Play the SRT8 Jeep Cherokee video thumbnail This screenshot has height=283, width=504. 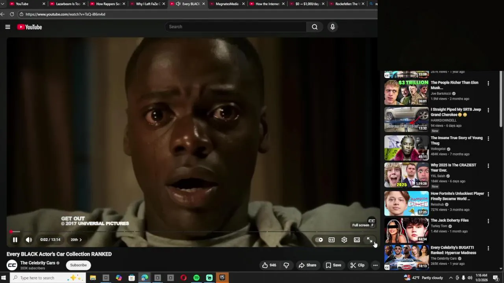point(406,119)
